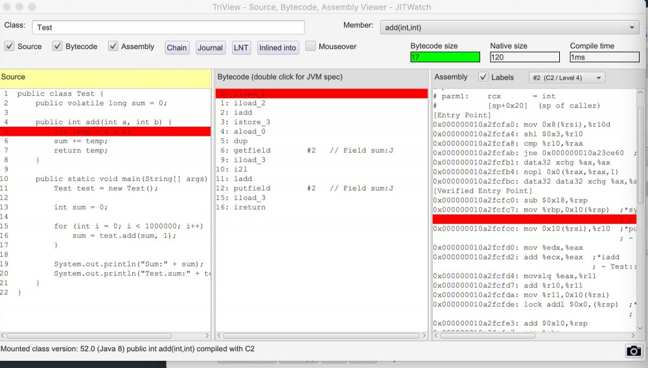Image resolution: width=648 pixels, height=368 pixels.
Task: Select source line 'System.out.println("Sum:" + sum);'
Action: [128, 265]
